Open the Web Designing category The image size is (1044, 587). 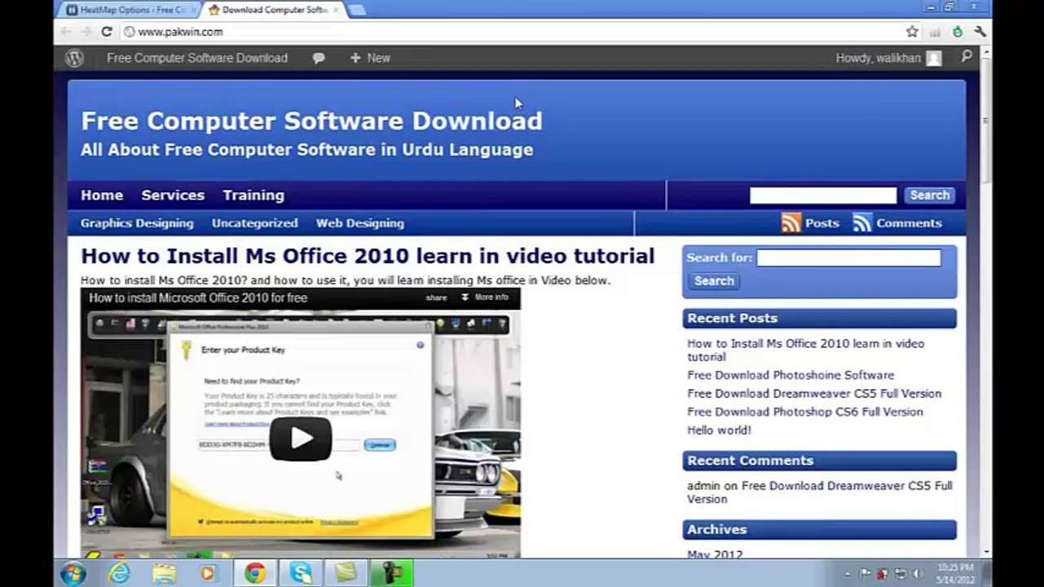(x=360, y=223)
